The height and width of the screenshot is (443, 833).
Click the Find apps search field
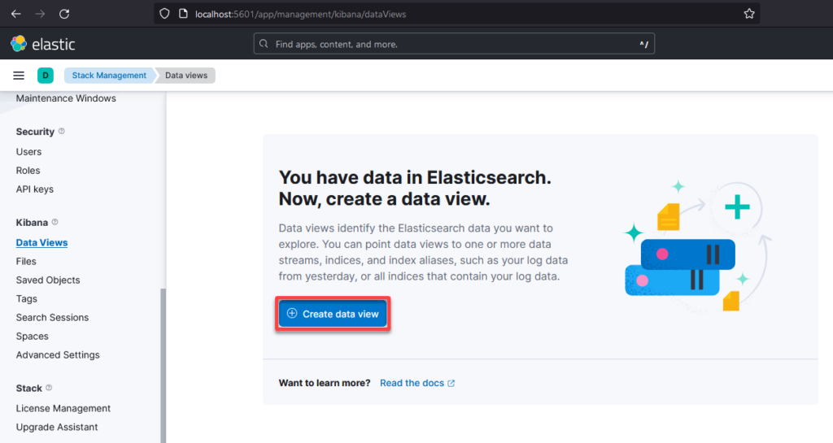pyautogui.click(x=454, y=44)
